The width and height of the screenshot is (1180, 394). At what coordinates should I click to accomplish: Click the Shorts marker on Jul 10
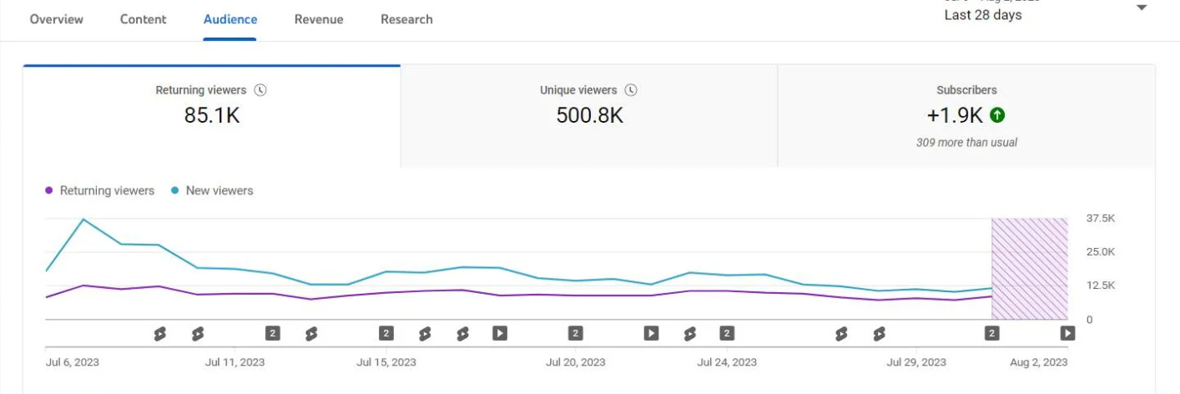(x=198, y=333)
